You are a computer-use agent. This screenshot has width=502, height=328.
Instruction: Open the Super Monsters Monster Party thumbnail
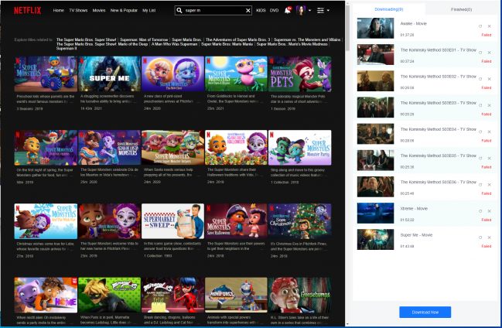(x=300, y=148)
